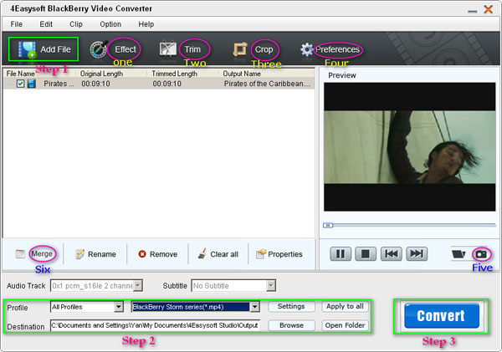Expand the Subtitle dropdown

[x=271, y=285]
